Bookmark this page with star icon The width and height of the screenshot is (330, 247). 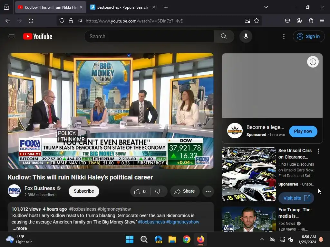[257, 21]
